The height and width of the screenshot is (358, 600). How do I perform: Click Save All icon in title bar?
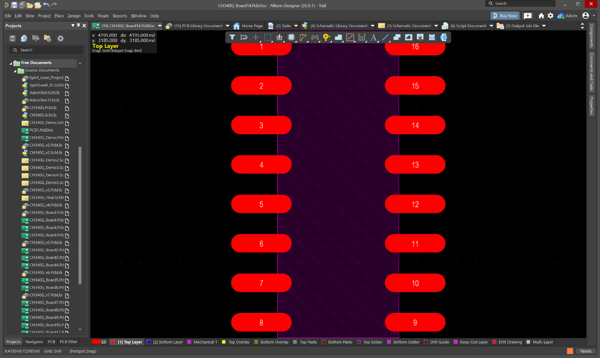pyautogui.click(x=22, y=5)
